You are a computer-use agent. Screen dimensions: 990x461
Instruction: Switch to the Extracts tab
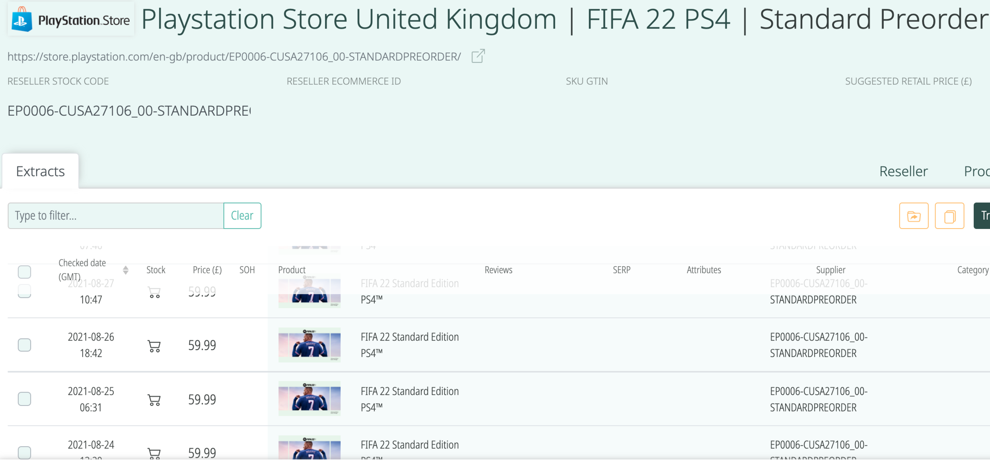40,171
